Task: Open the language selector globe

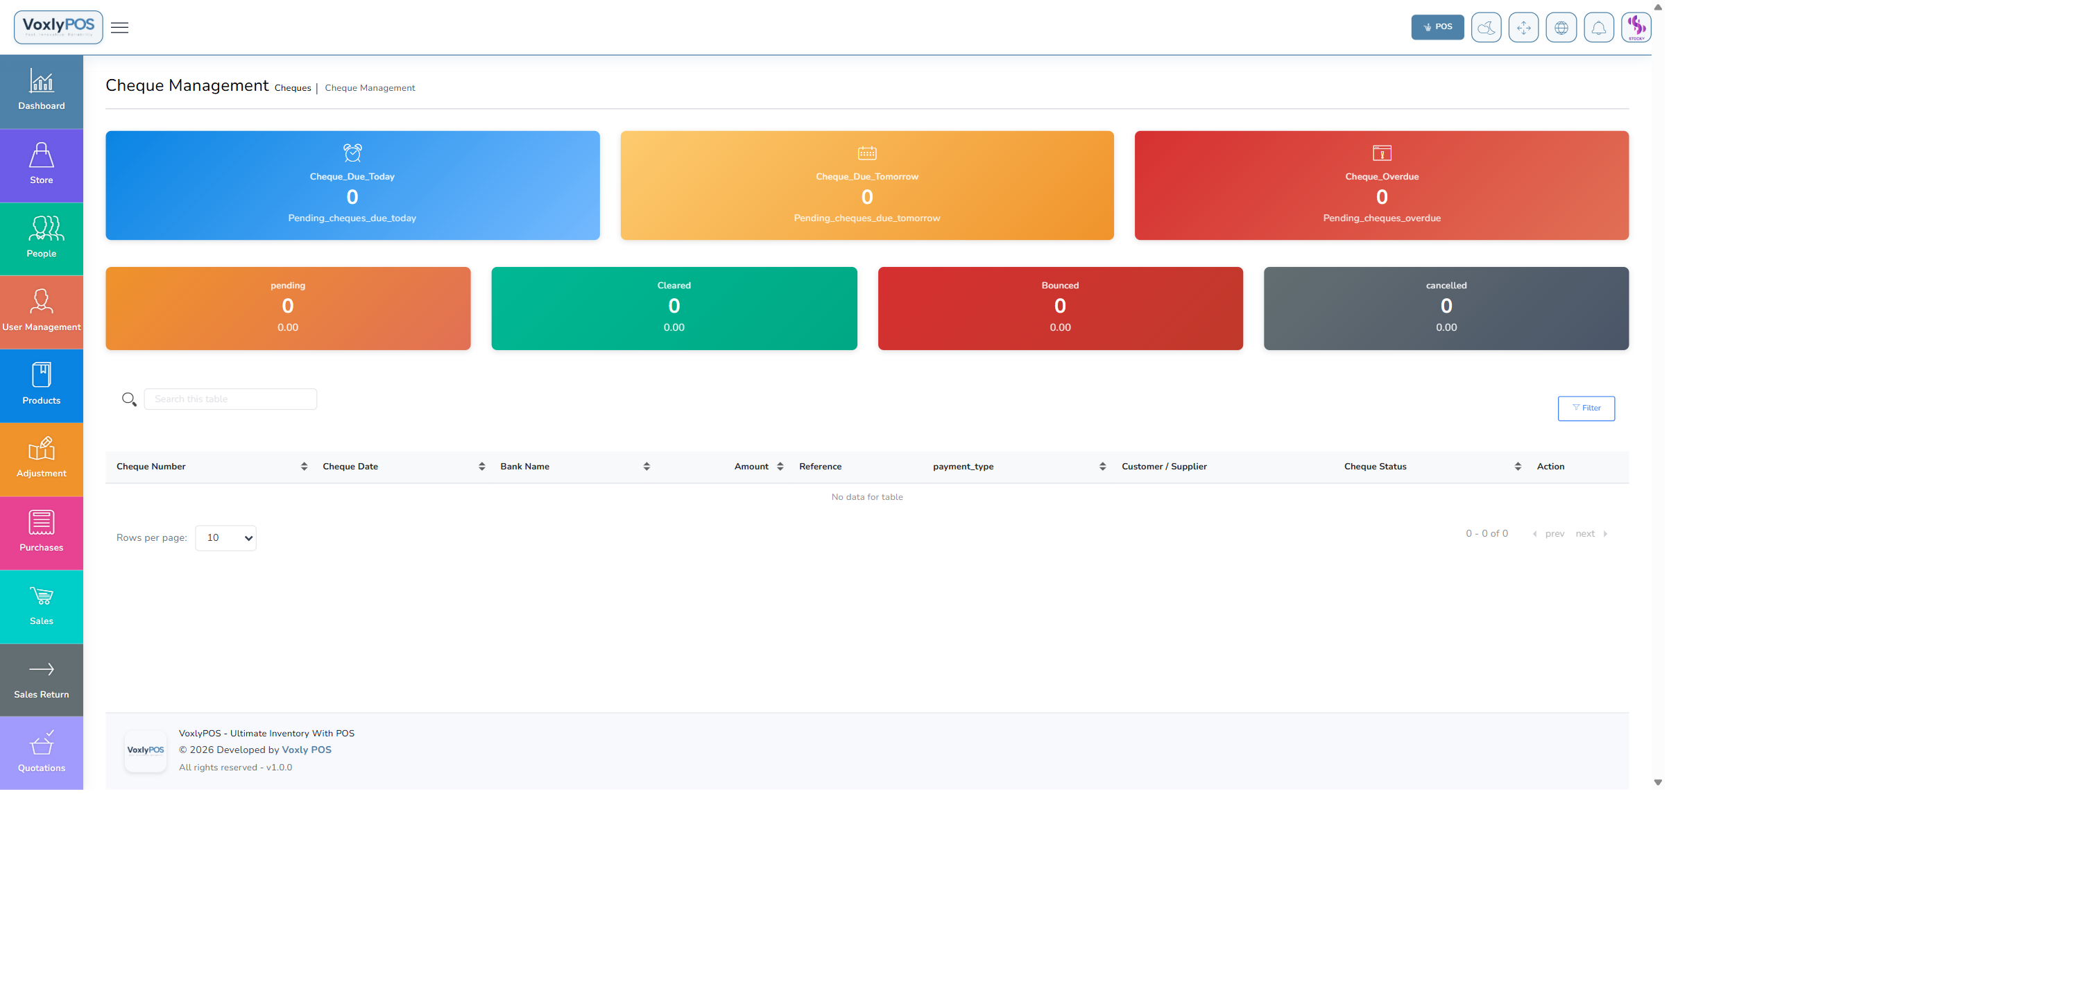Action: click(1561, 26)
